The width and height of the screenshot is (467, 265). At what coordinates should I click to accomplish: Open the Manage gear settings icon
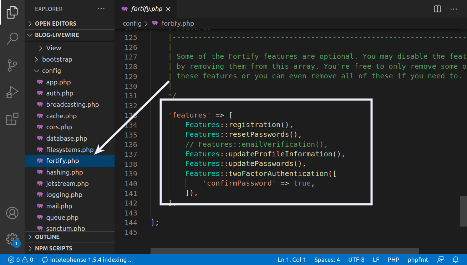[12, 239]
